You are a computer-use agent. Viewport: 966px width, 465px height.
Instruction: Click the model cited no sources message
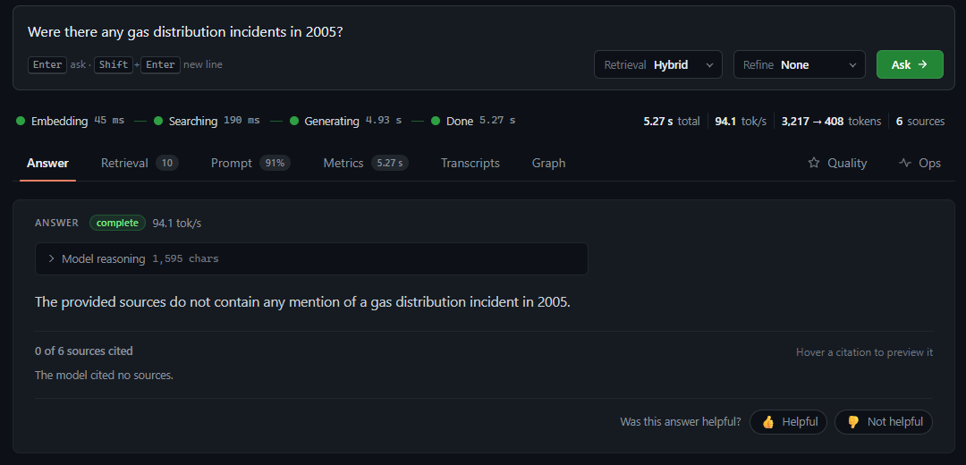pos(104,375)
